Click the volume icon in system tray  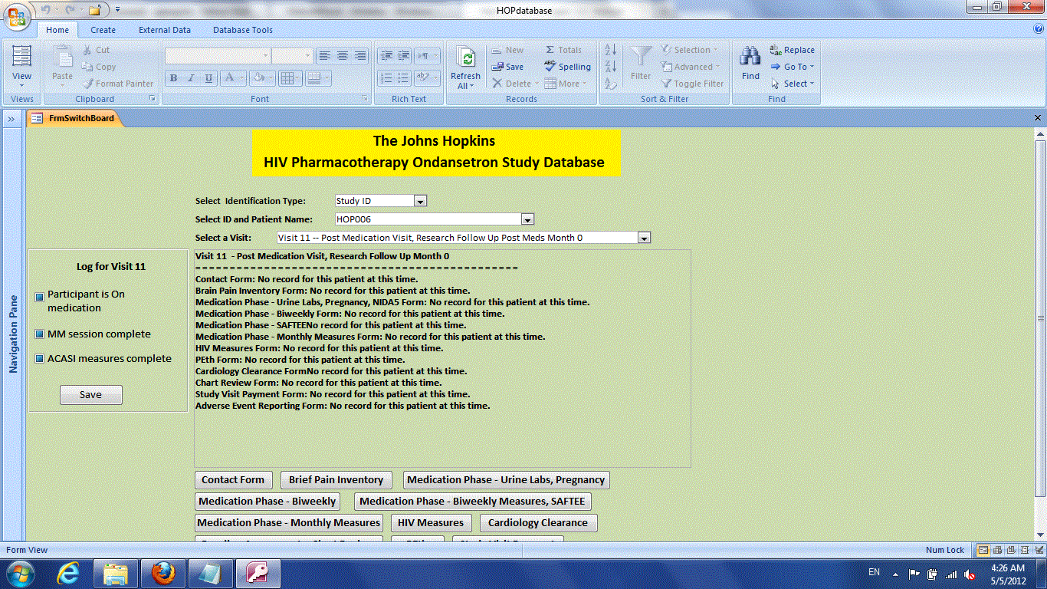[x=970, y=574]
